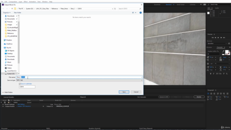Open Dropbox in the navigation pane
The image size is (231, 130).
(9, 40)
